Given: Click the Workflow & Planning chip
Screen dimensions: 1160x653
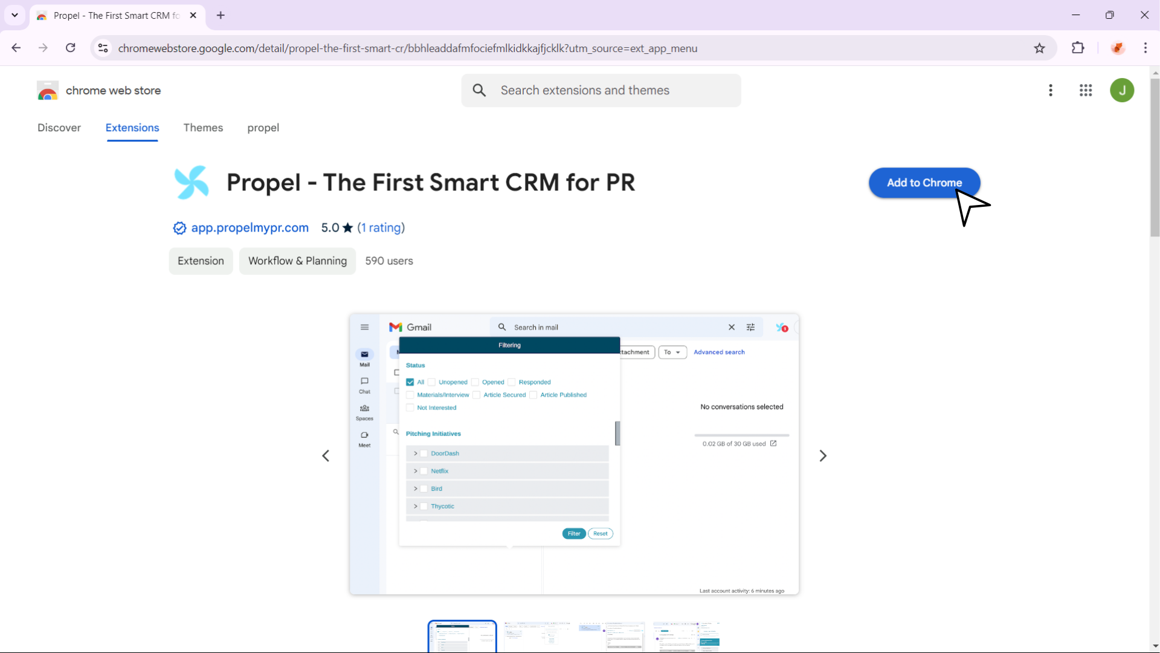Looking at the screenshot, I should [297, 261].
